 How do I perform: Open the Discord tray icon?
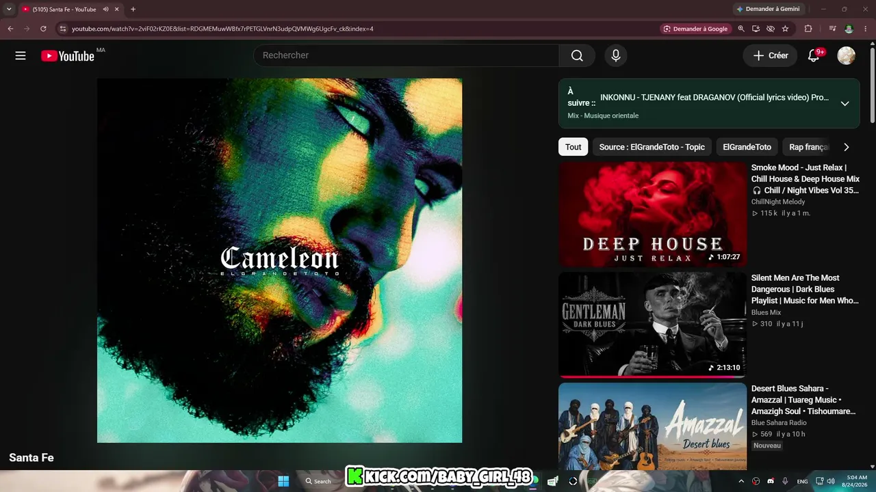point(771,481)
